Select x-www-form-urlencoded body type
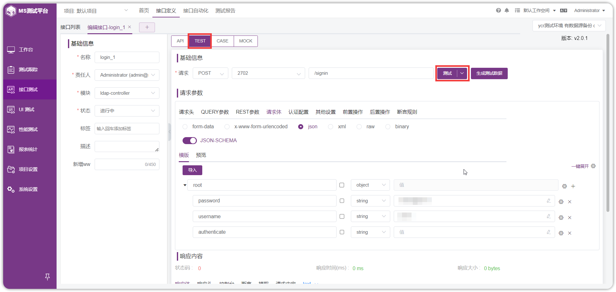The width and height of the screenshot is (616, 292). (227, 127)
